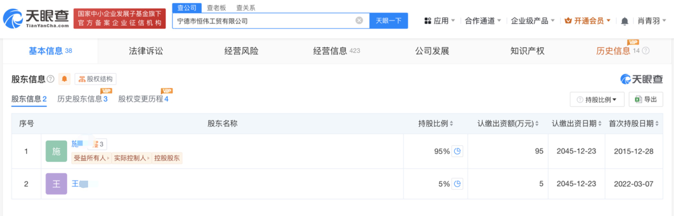
Task: Click the notification bell in the header
Action: [x=625, y=21]
